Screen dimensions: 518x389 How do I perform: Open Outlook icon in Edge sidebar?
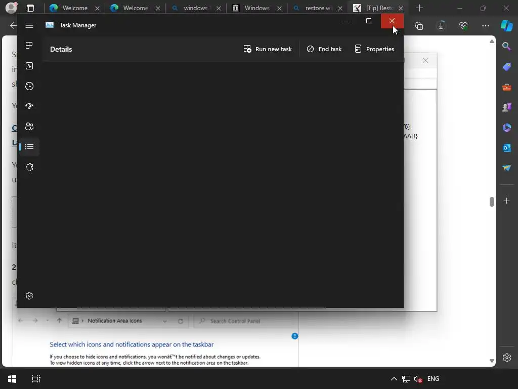point(506,148)
